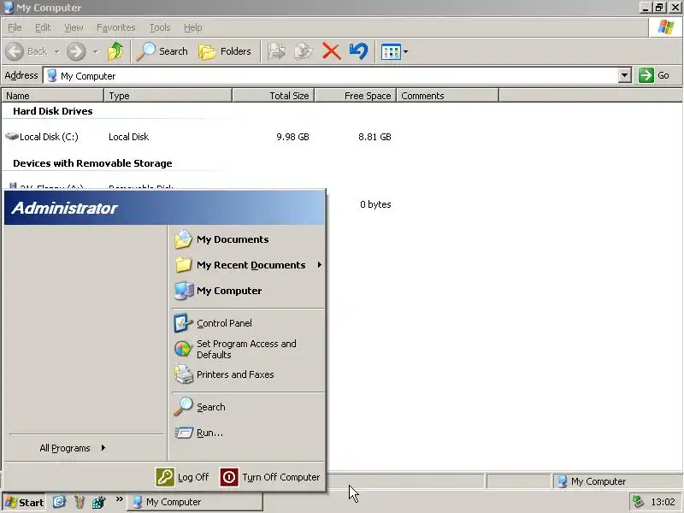Click My Computer status bar zone

[x=616, y=481]
